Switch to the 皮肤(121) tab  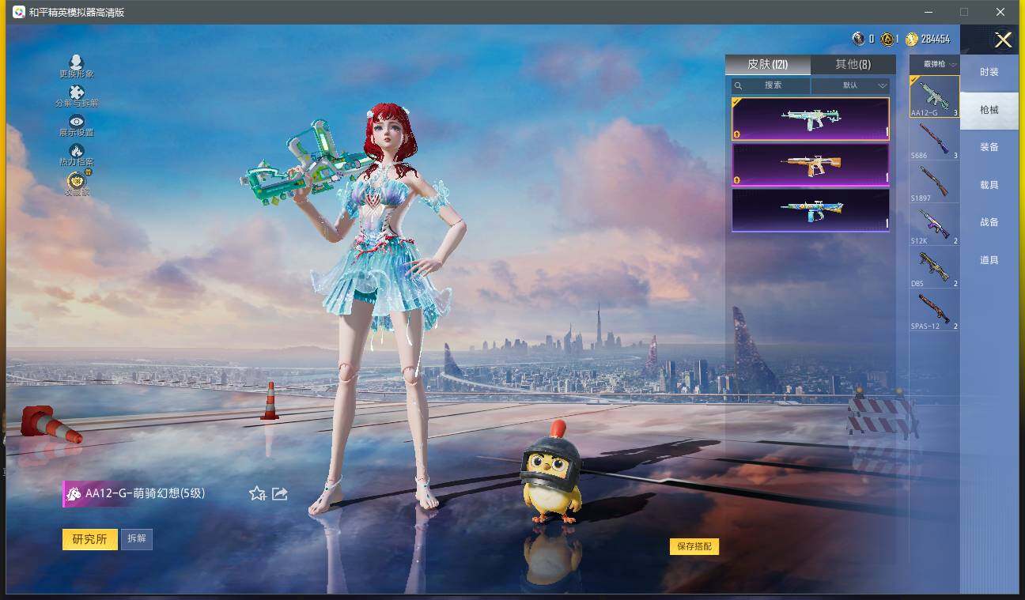click(768, 64)
